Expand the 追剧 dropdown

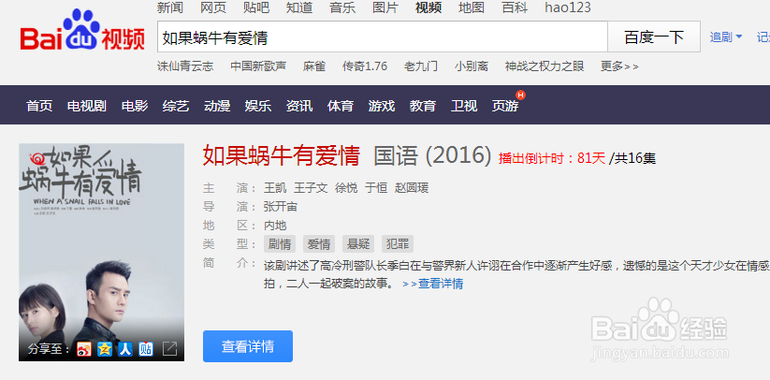726,37
